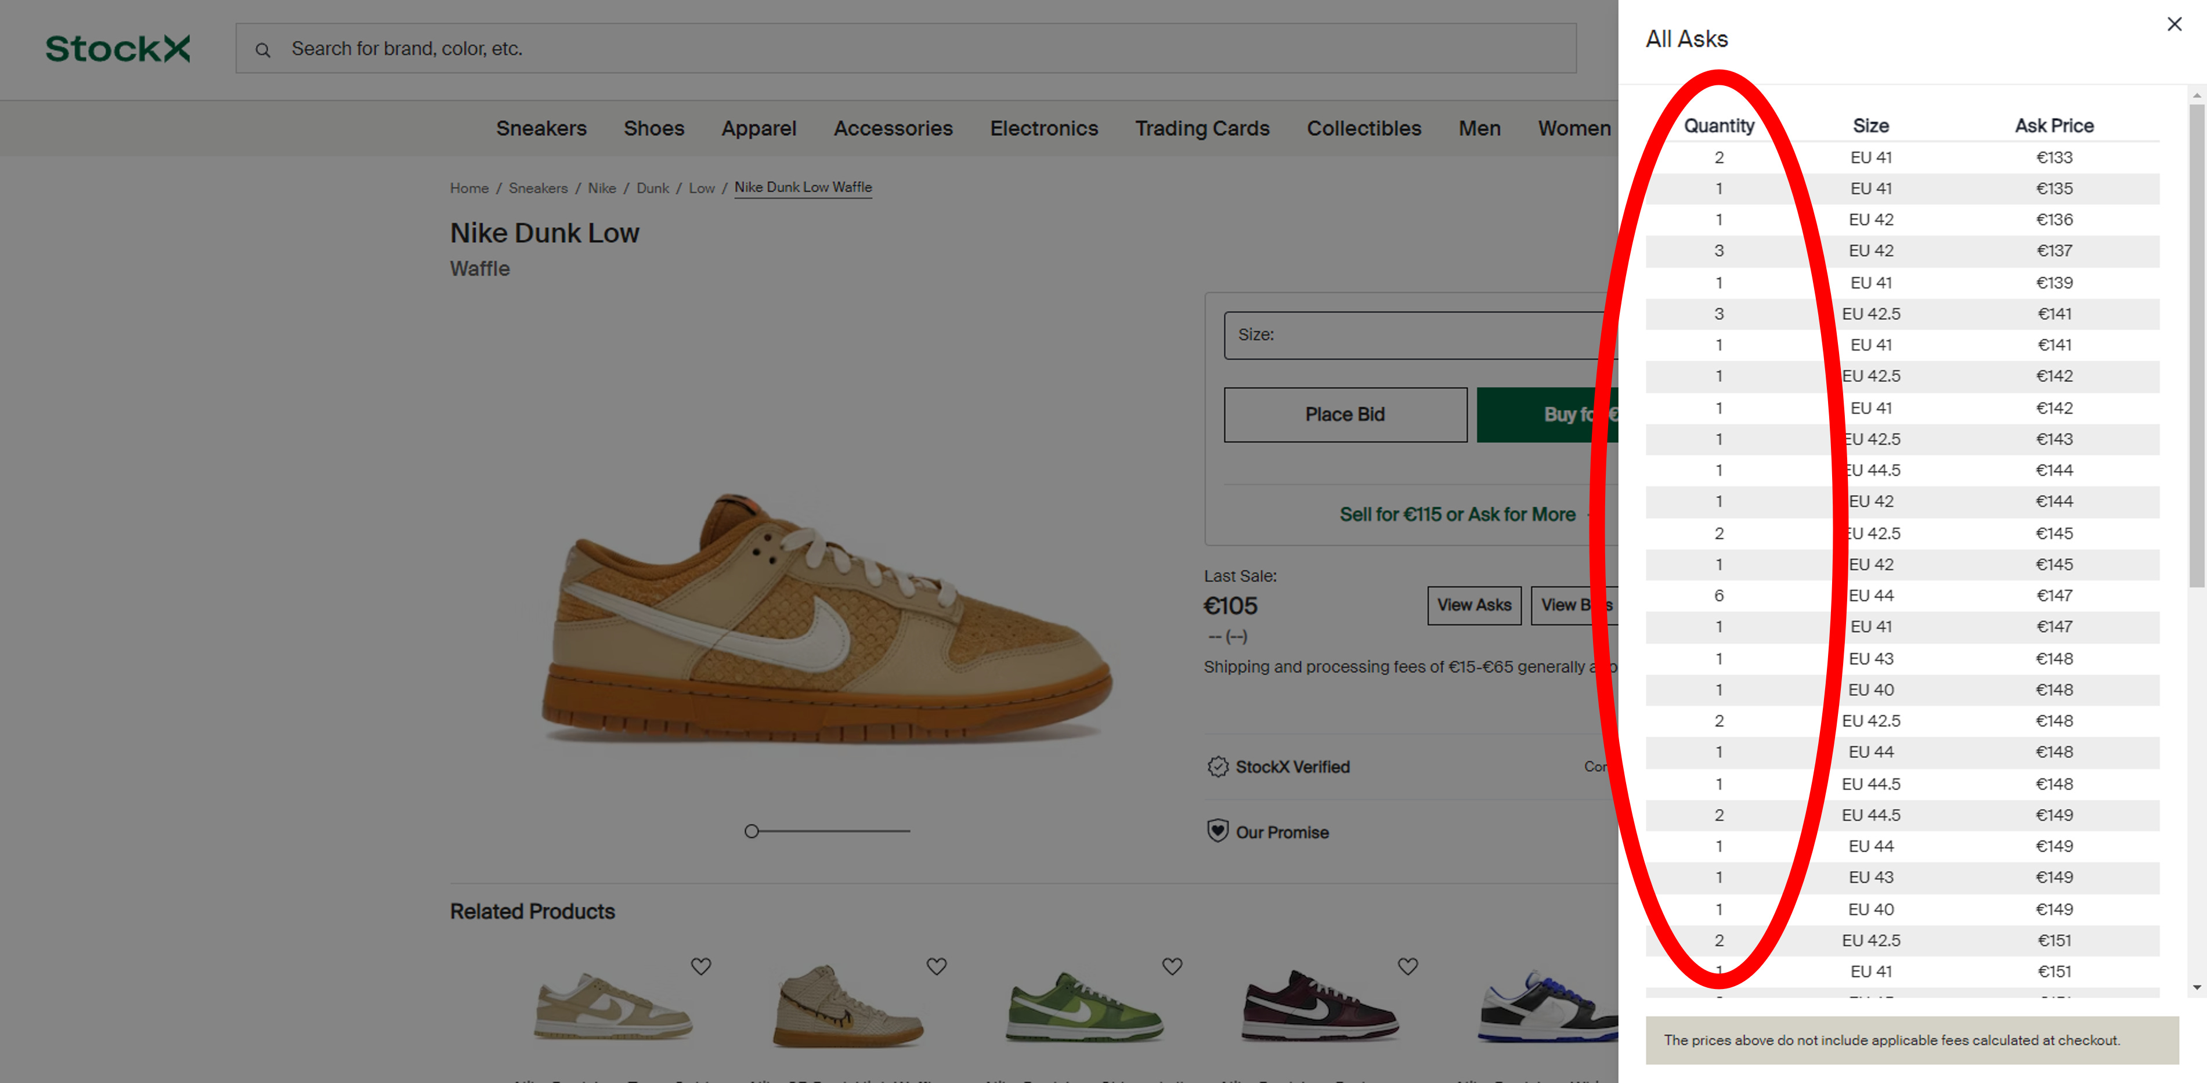The width and height of the screenshot is (2207, 1083).
Task: Click the Size column header
Action: click(1870, 126)
